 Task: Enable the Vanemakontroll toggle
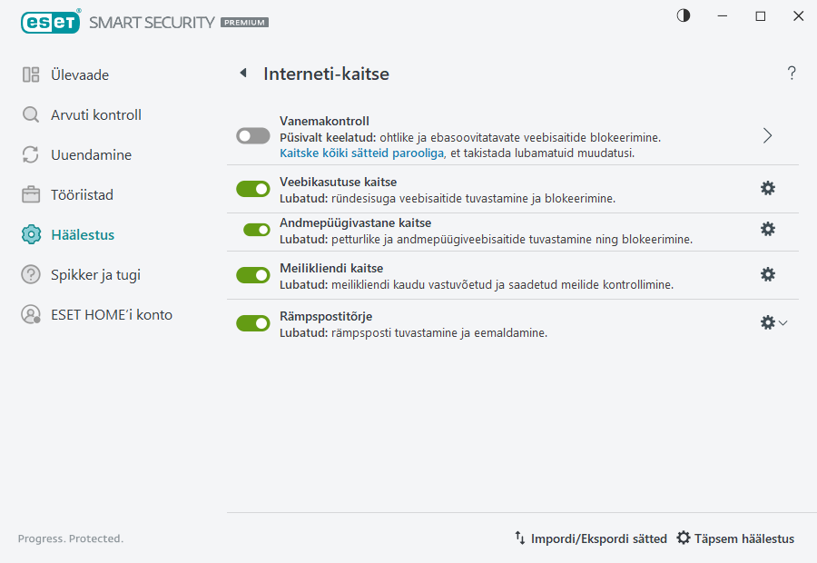(x=252, y=135)
